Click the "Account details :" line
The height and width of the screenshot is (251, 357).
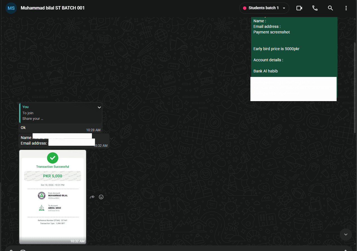pos(268,60)
